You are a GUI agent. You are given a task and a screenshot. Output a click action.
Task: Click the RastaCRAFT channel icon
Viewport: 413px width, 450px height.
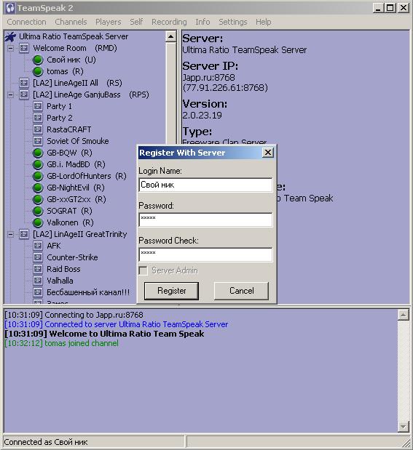38,129
